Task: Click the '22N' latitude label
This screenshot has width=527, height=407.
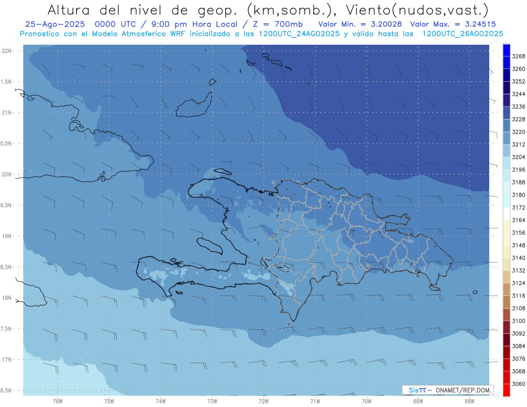Action: tap(7, 50)
